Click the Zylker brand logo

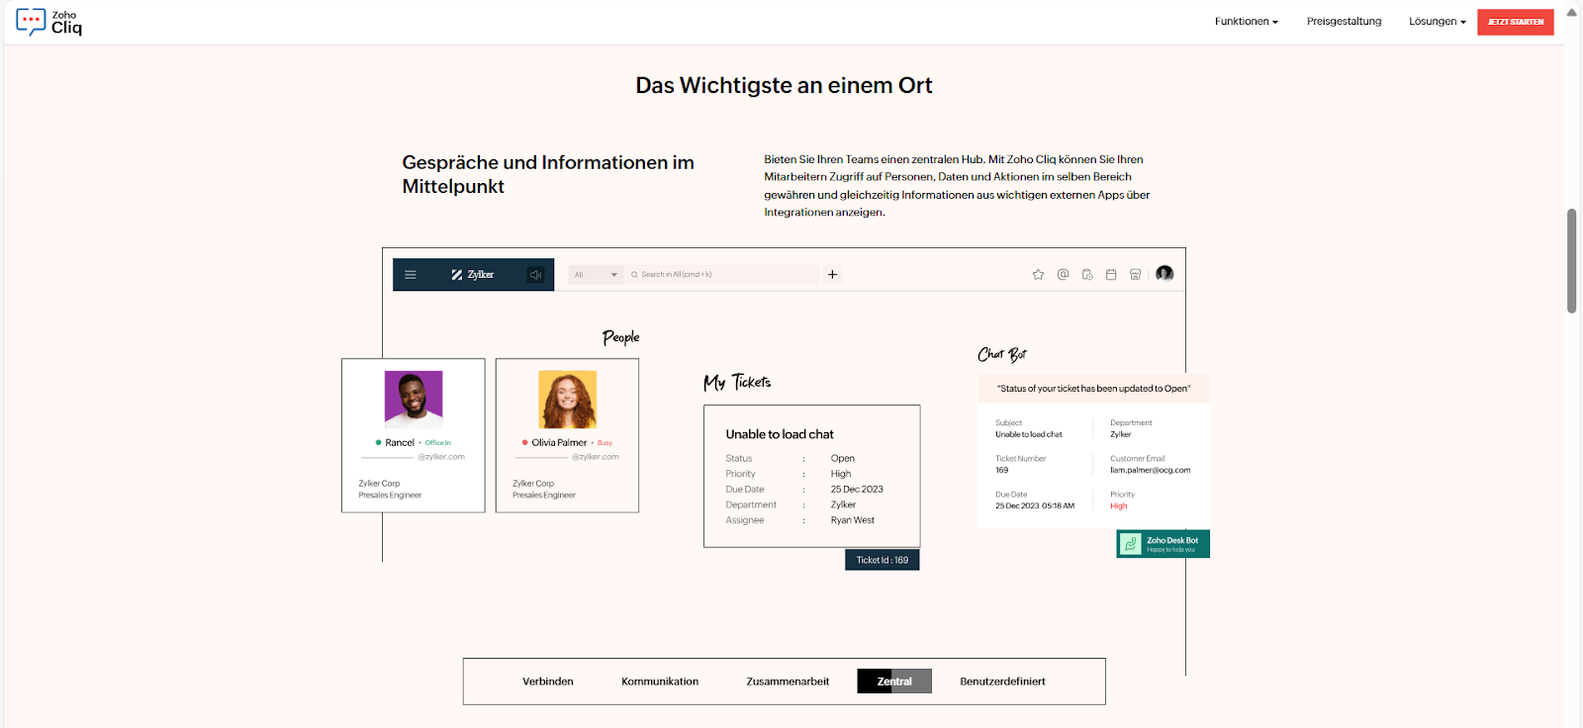473,275
